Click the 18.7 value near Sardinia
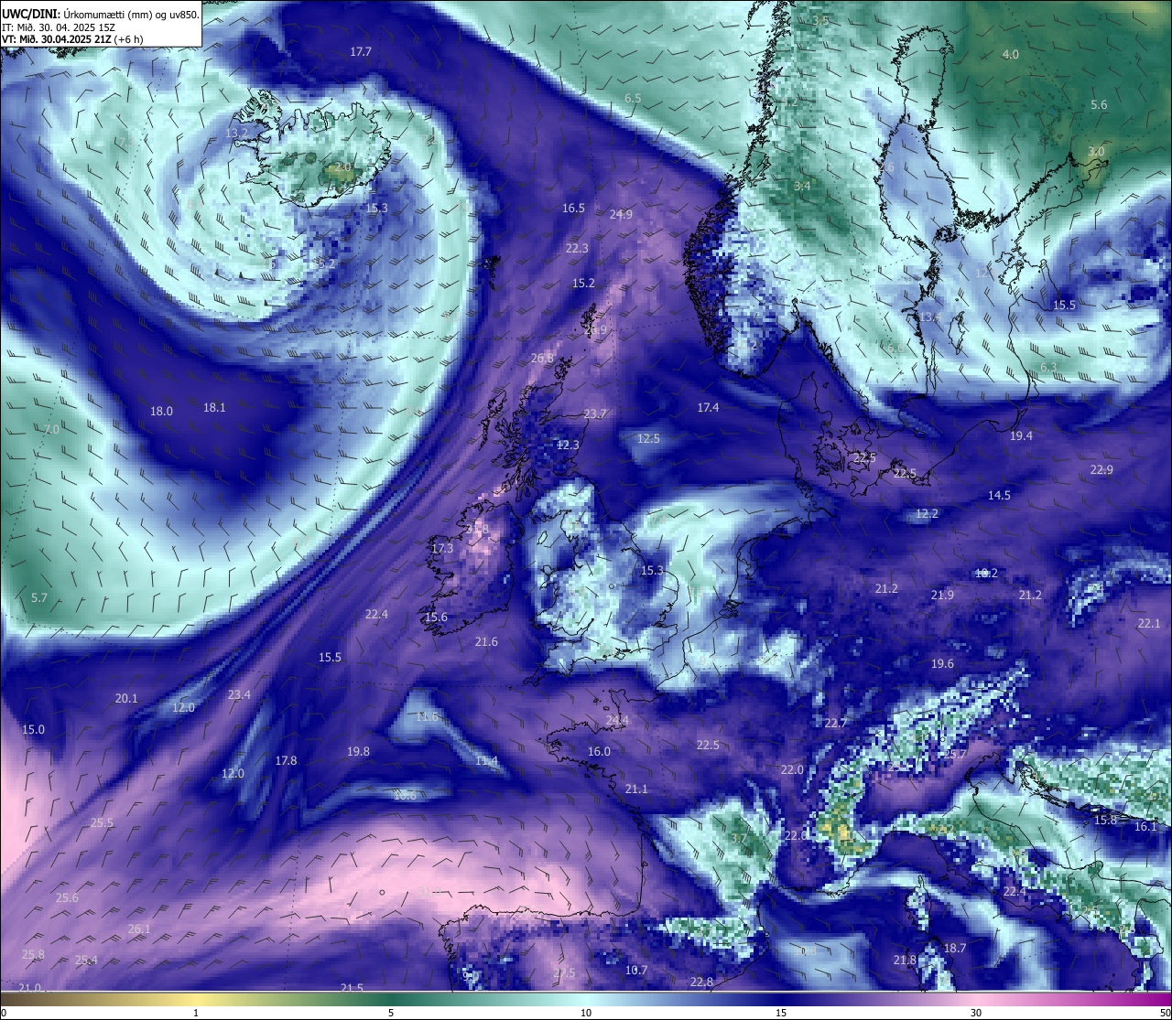 [955, 949]
